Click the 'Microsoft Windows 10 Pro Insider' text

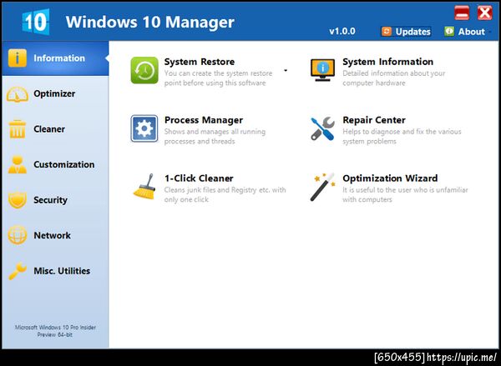click(55, 327)
